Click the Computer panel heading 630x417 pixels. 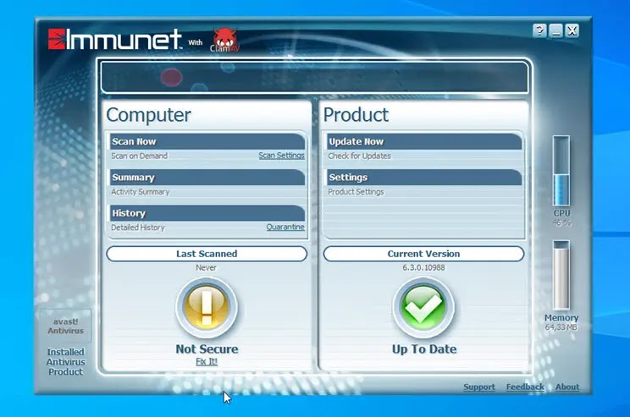point(149,115)
